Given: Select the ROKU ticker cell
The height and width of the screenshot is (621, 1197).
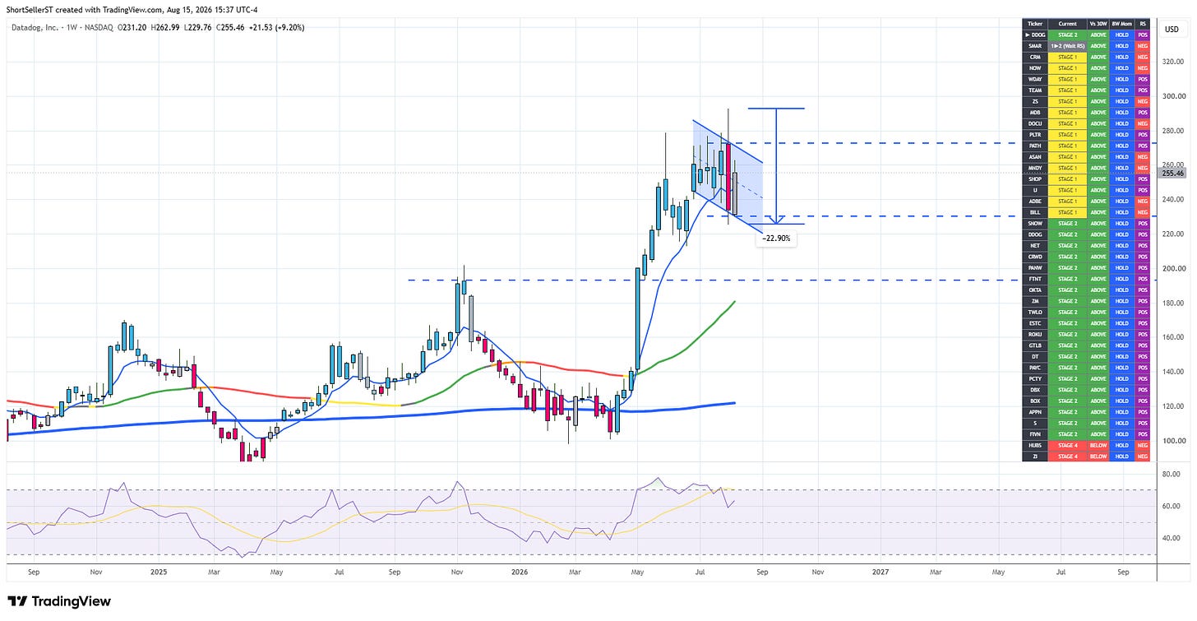Looking at the screenshot, I should point(1035,335).
